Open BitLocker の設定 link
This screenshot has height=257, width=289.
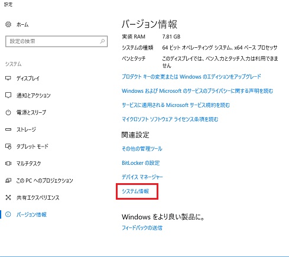click(141, 163)
